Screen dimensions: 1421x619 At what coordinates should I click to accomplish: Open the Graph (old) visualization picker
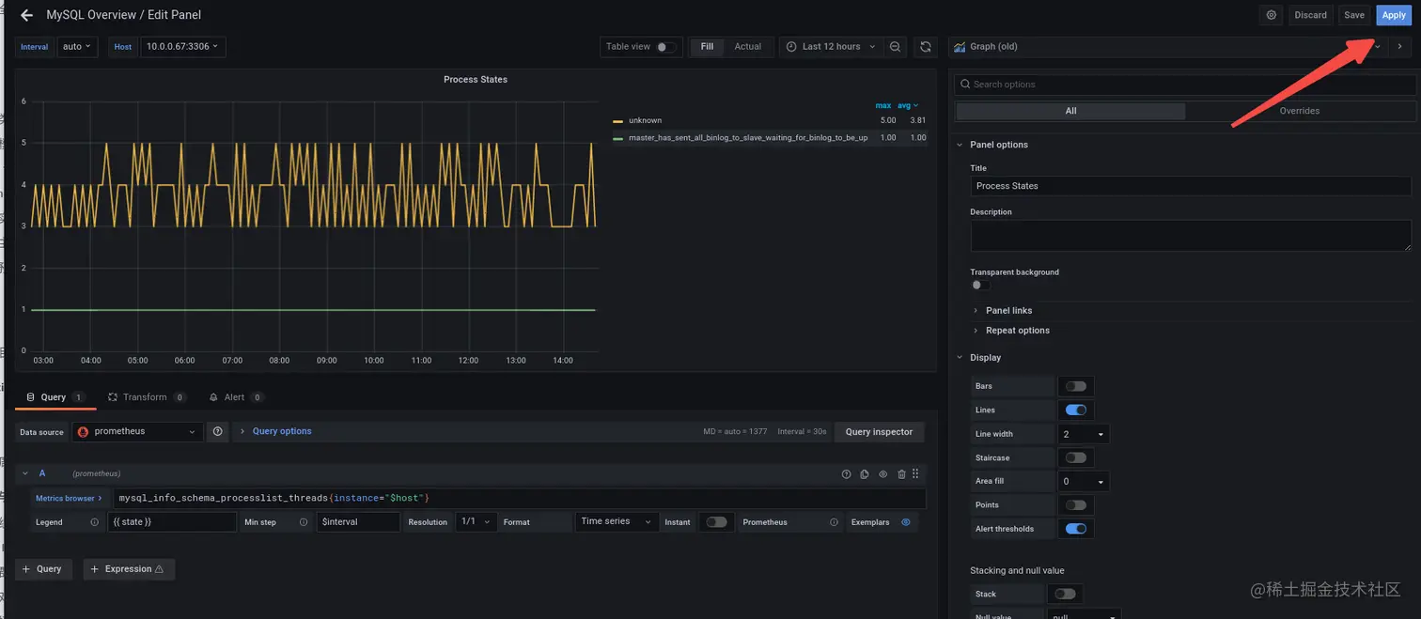pos(1167,47)
